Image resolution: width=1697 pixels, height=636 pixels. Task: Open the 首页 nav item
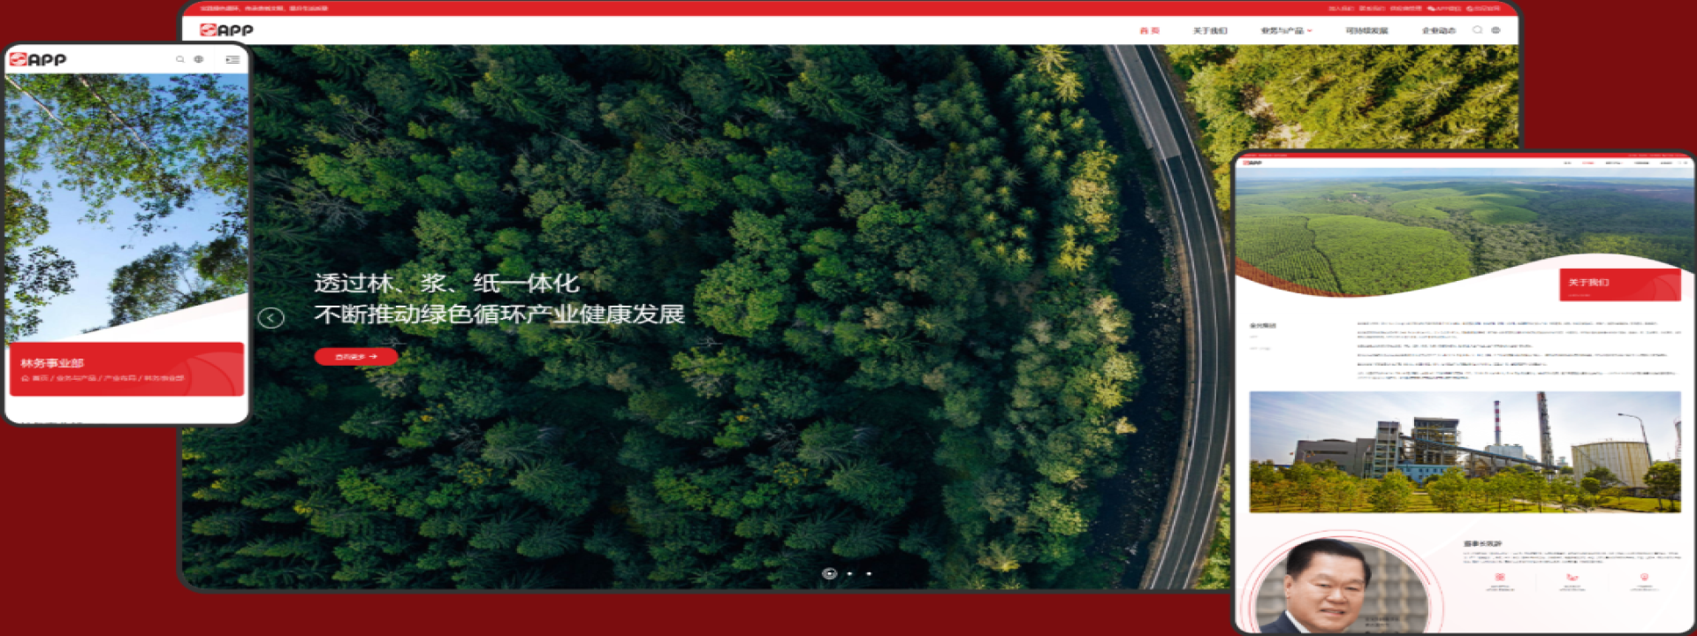[1150, 31]
